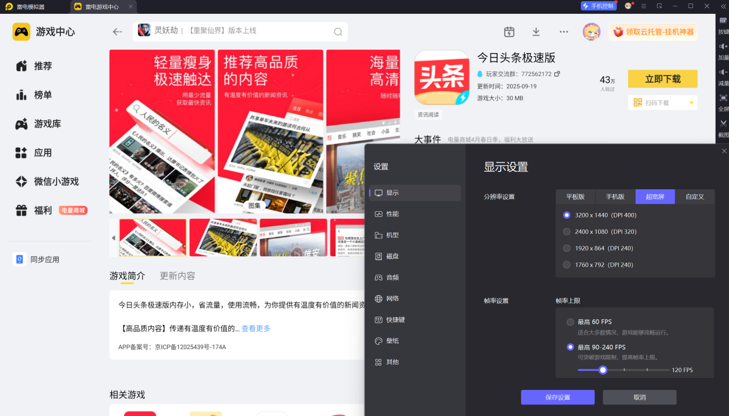The image size is (729, 416).
Task: Expand the 扫码下载 dropdown
Action: coord(691,103)
